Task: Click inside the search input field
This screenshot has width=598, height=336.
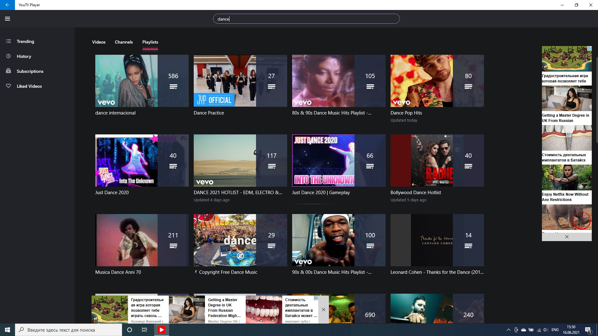Action: tap(306, 19)
